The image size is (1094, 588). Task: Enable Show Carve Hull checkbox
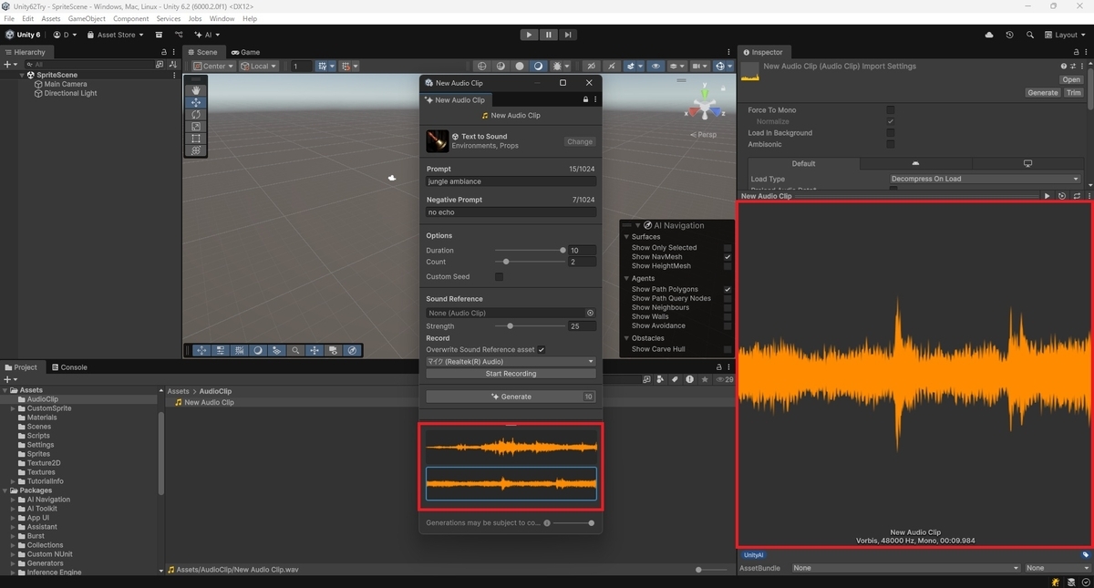(728, 349)
